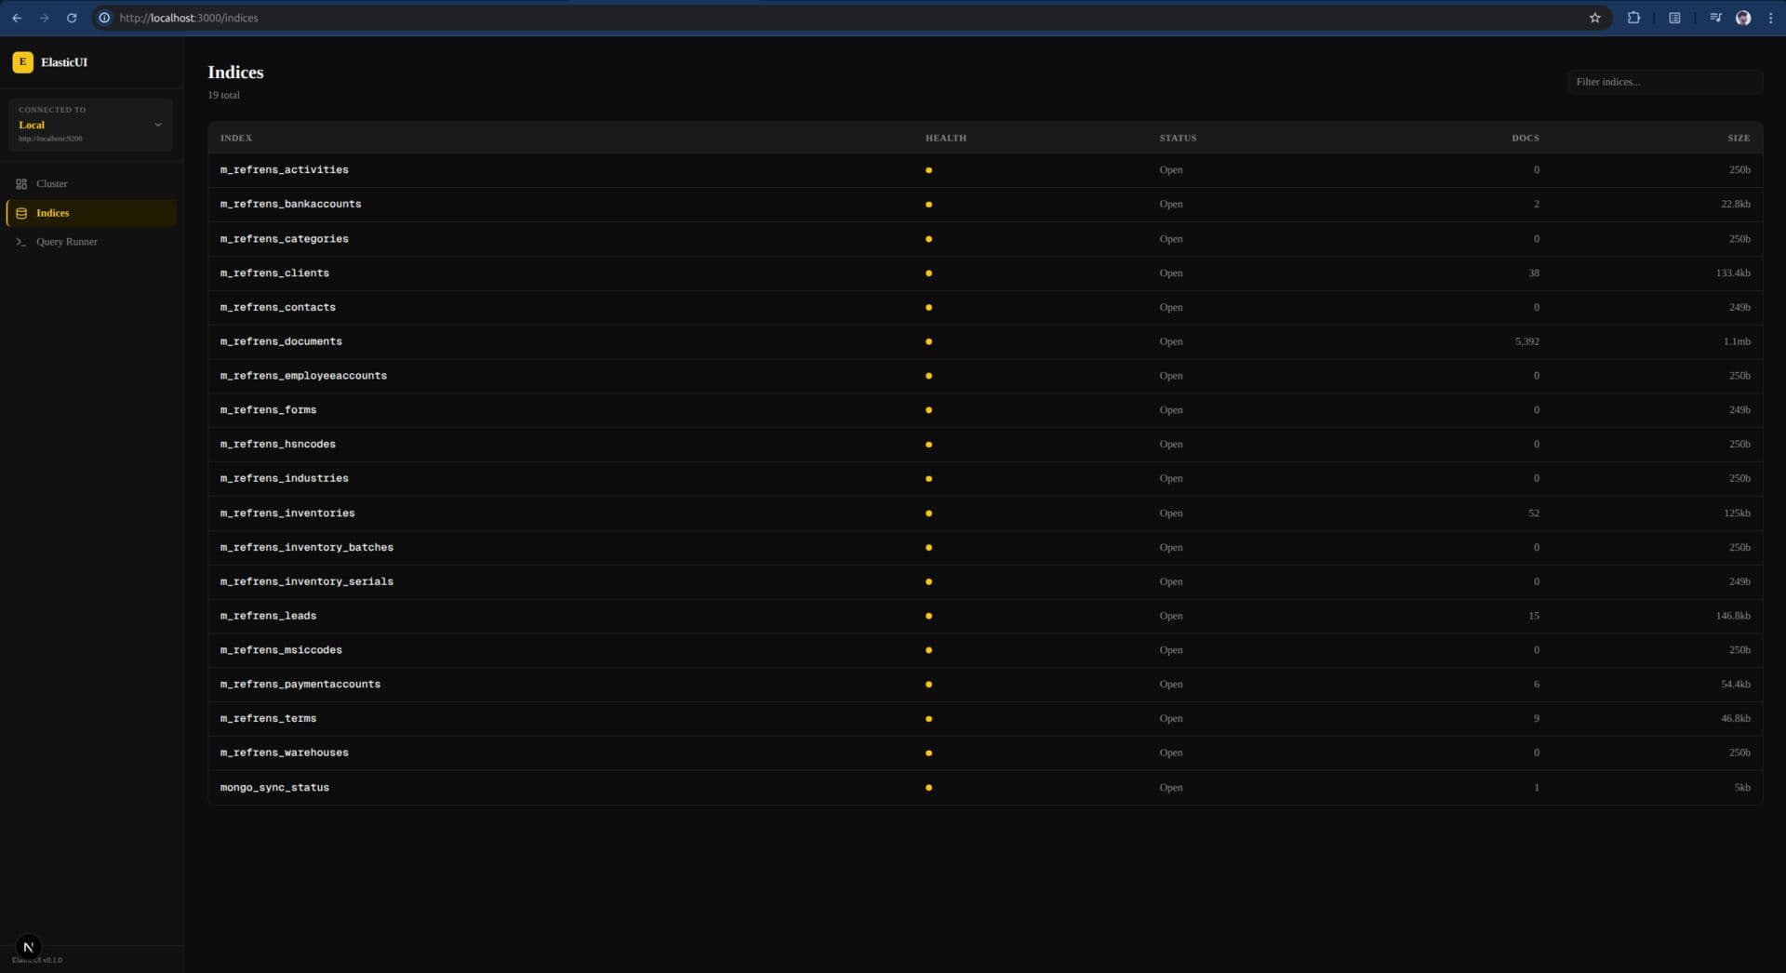Open the m_refrens_documents index
This screenshot has width=1786, height=973.
coord(281,341)
